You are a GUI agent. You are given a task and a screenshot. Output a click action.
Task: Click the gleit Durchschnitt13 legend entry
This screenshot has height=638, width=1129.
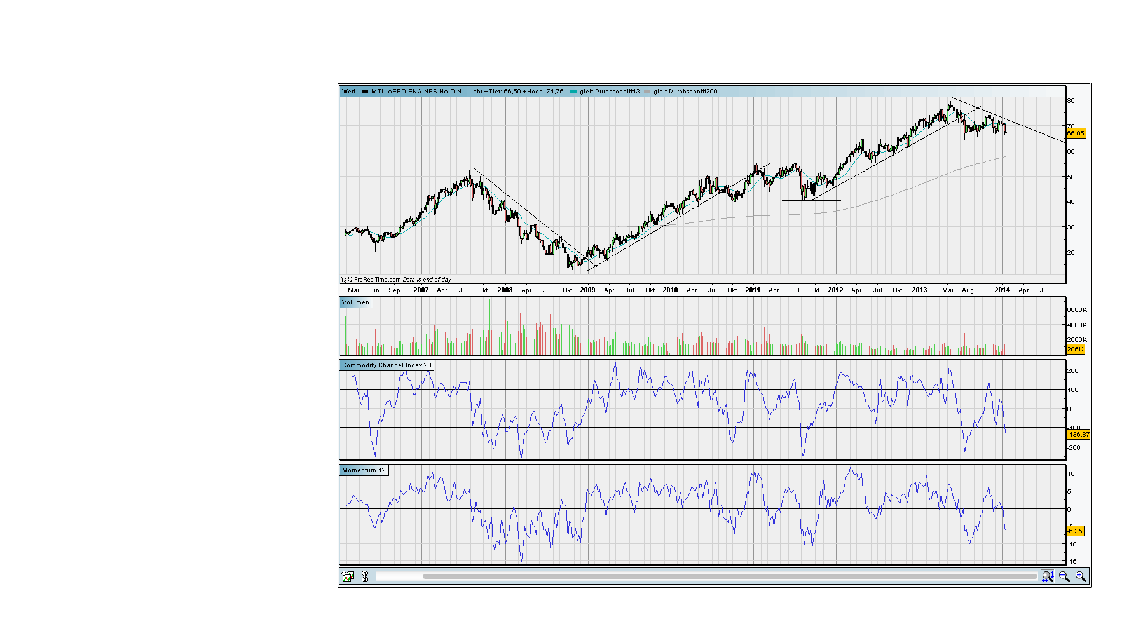[x=610, y=92]
